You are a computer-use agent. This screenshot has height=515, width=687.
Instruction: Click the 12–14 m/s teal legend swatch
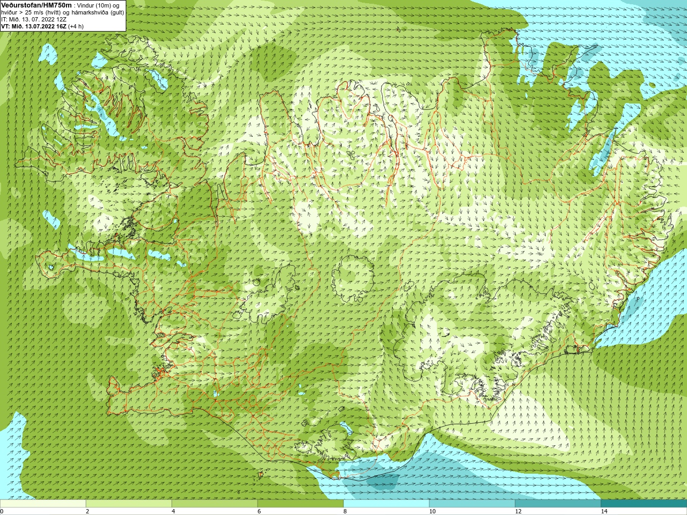tap(558, 504)
